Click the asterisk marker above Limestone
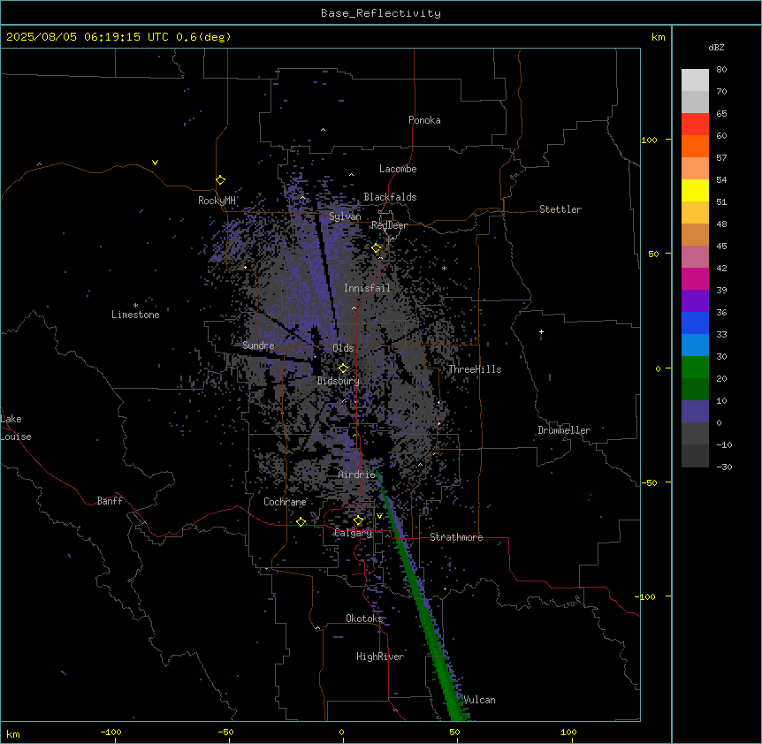The image size is (762, 744). (x=135, y=306)
